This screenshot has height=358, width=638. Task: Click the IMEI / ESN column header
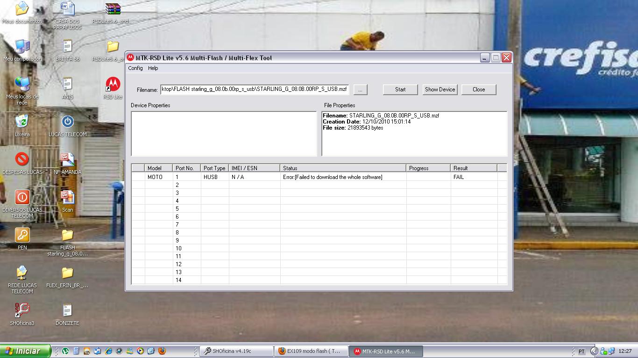255,168
